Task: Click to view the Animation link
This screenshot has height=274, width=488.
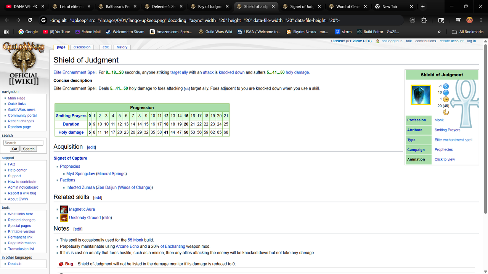Action: click(x=445, y=159)
